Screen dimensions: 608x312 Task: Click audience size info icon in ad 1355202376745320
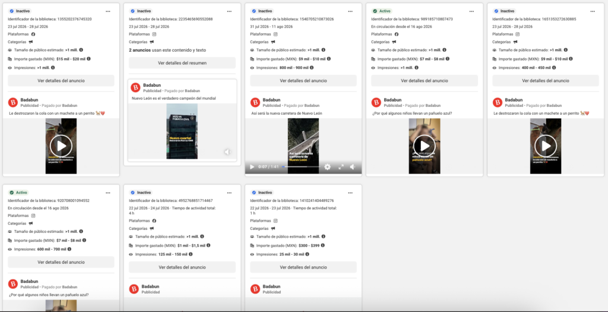tap(81, 50)
